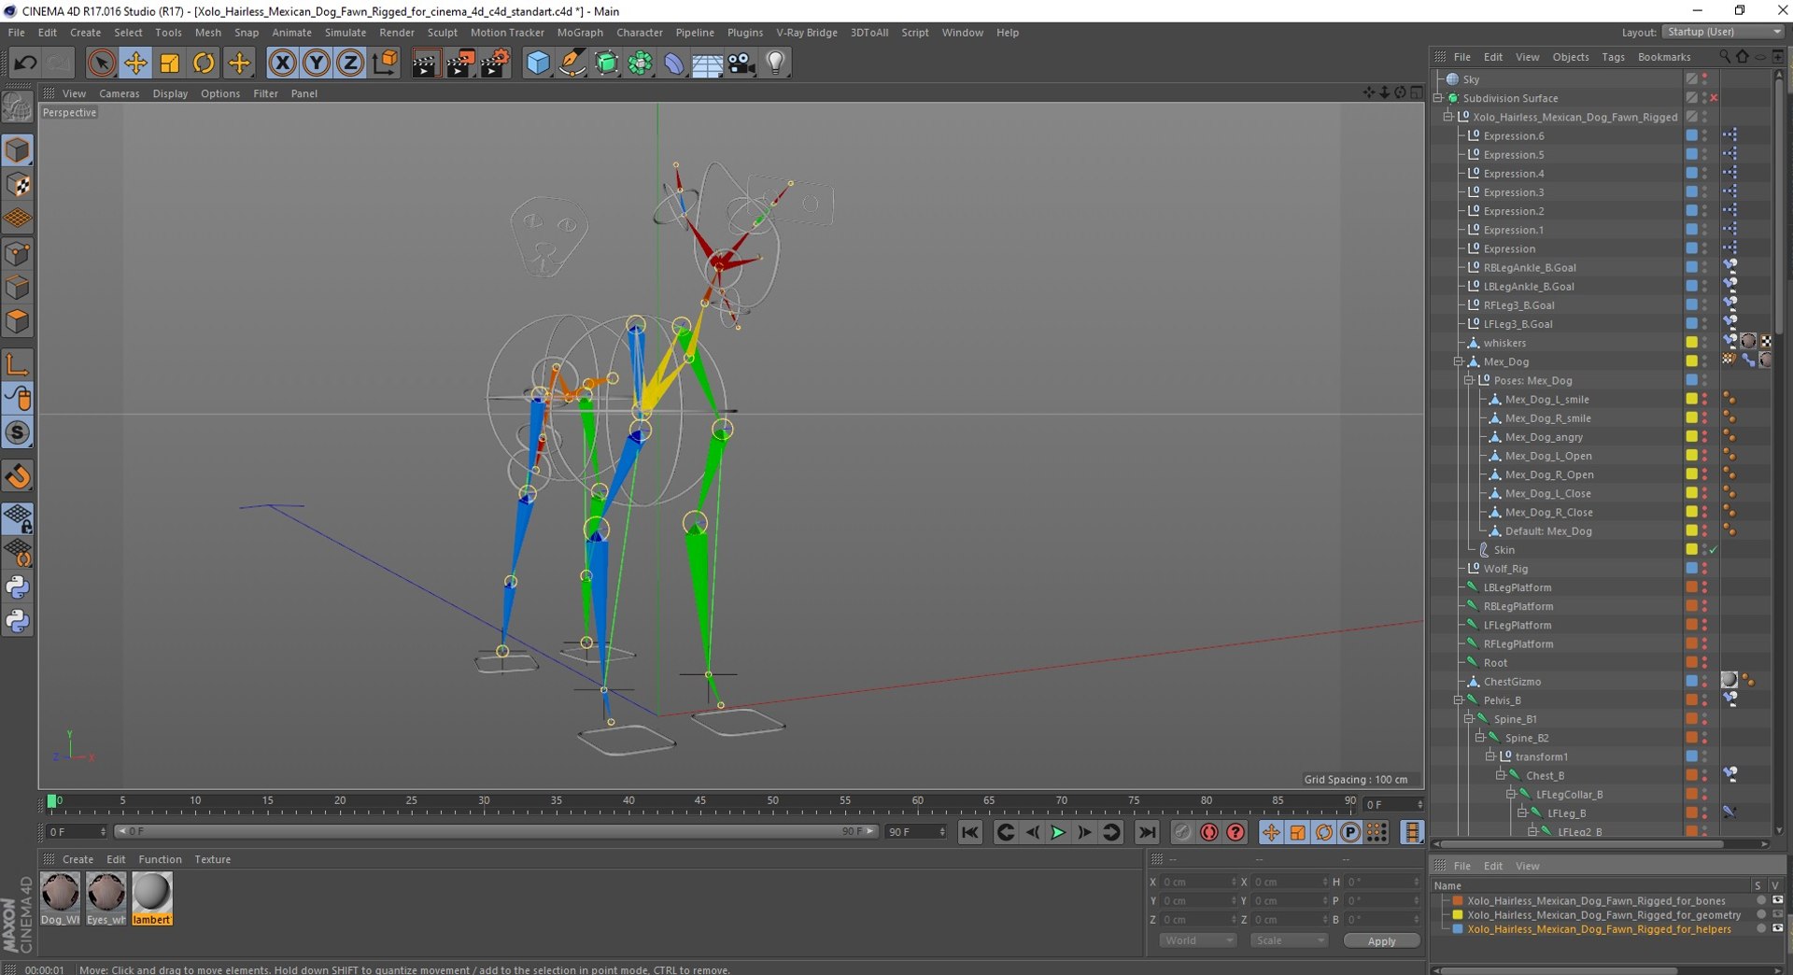Toggle Subdivision Surface enable red X
This screenshot has height=975, width=1793.
click(1714, 98)
